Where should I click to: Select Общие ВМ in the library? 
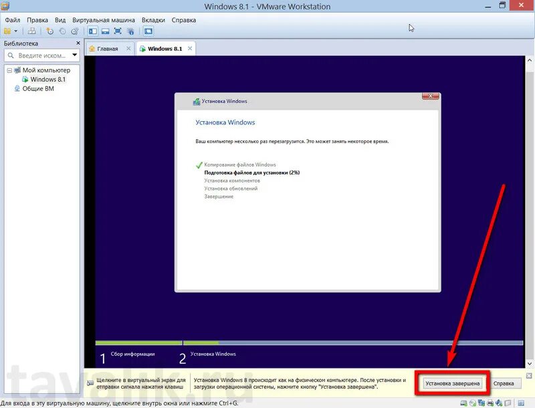(x=38, y=88)
